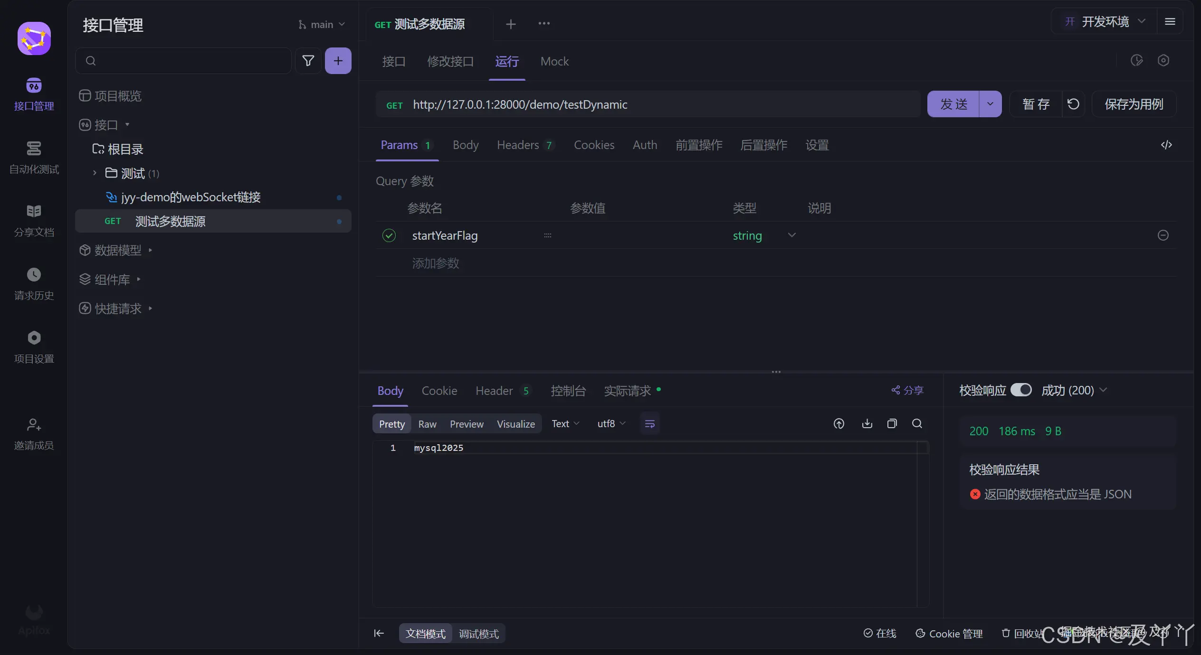
Task: Switch to 调试模式 mode
Action: coord(478,634)
